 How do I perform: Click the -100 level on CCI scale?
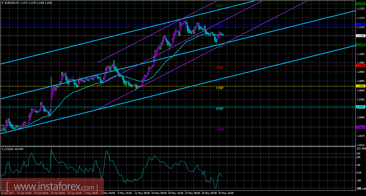pyautogui.click(x=359, y=181)
